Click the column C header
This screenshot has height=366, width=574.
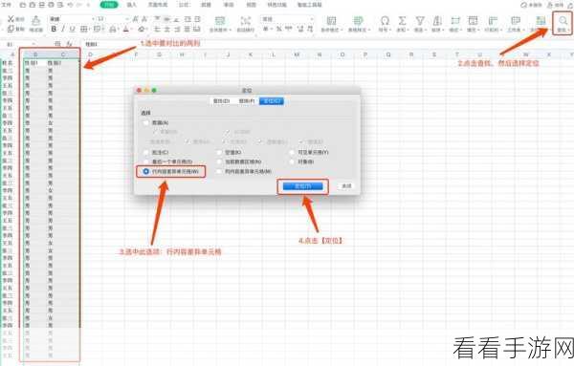point(63,54)
